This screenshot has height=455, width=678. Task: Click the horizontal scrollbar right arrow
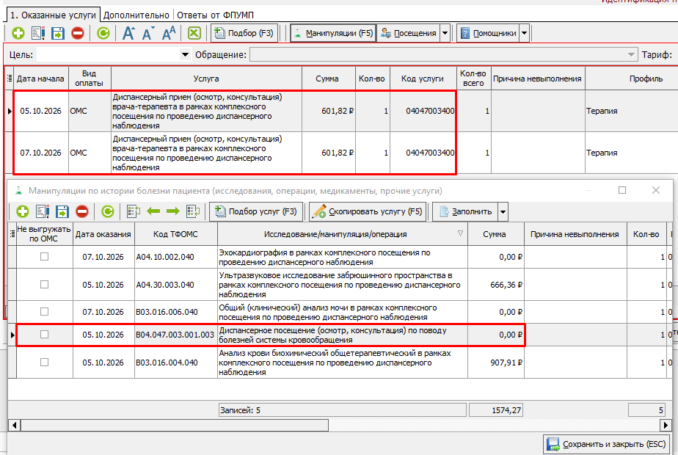pos(666,426)
